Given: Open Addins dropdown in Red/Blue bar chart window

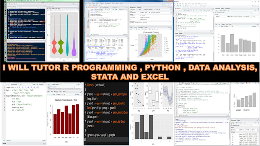Looking at the screenshot, I should (205, 6).
